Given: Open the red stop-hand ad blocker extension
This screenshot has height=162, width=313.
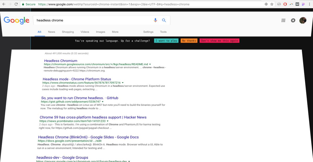Looking at the screenshot, I should point(285,4).
